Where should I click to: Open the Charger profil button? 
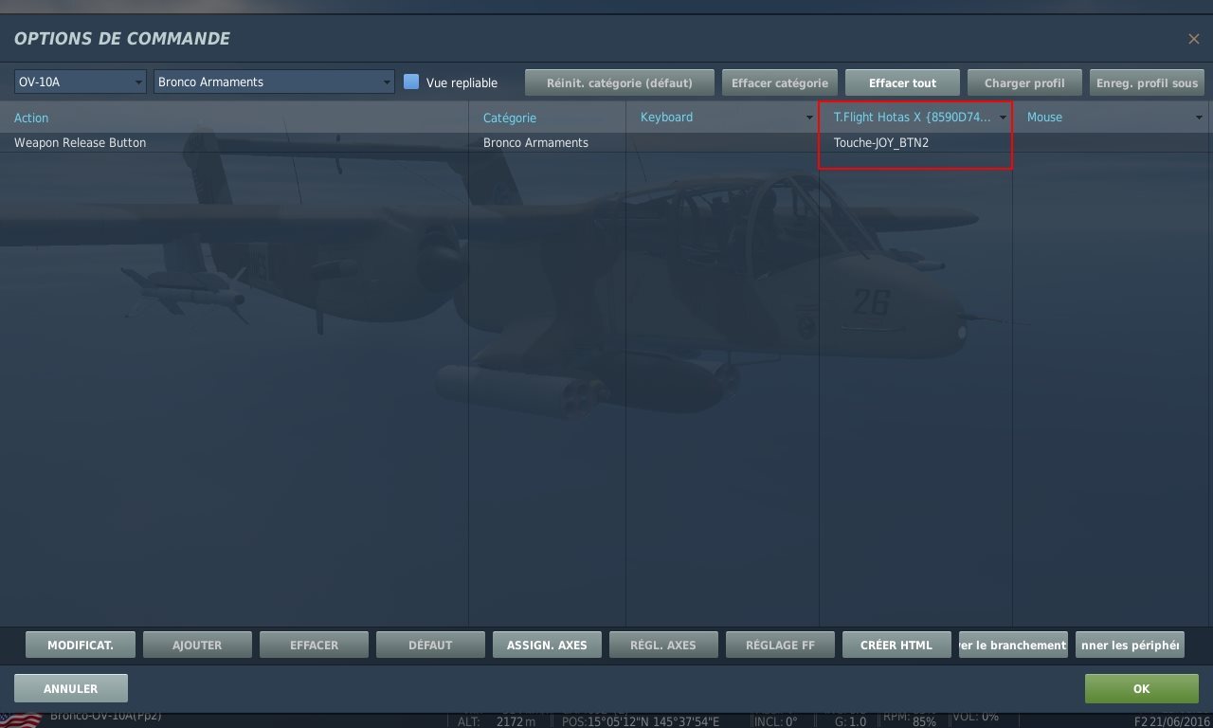click(1024, 82)
